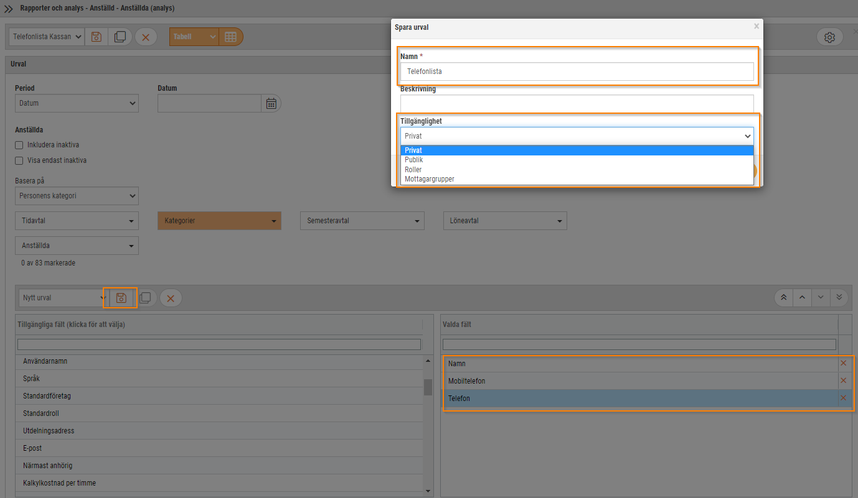Add Standardroll from available fields
This screenshot has height=498, width=858.
(219, 413)
